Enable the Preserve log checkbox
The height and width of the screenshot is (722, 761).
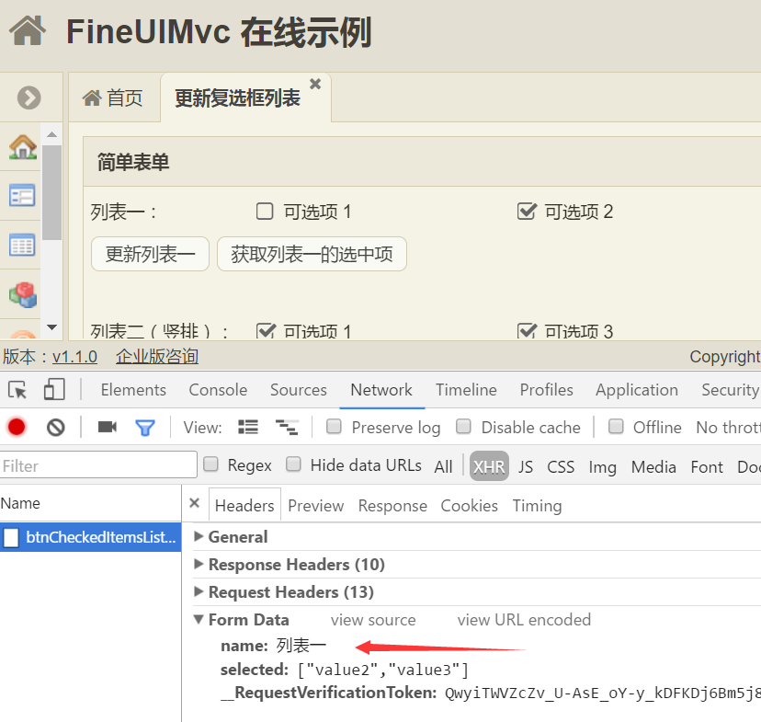334,427
